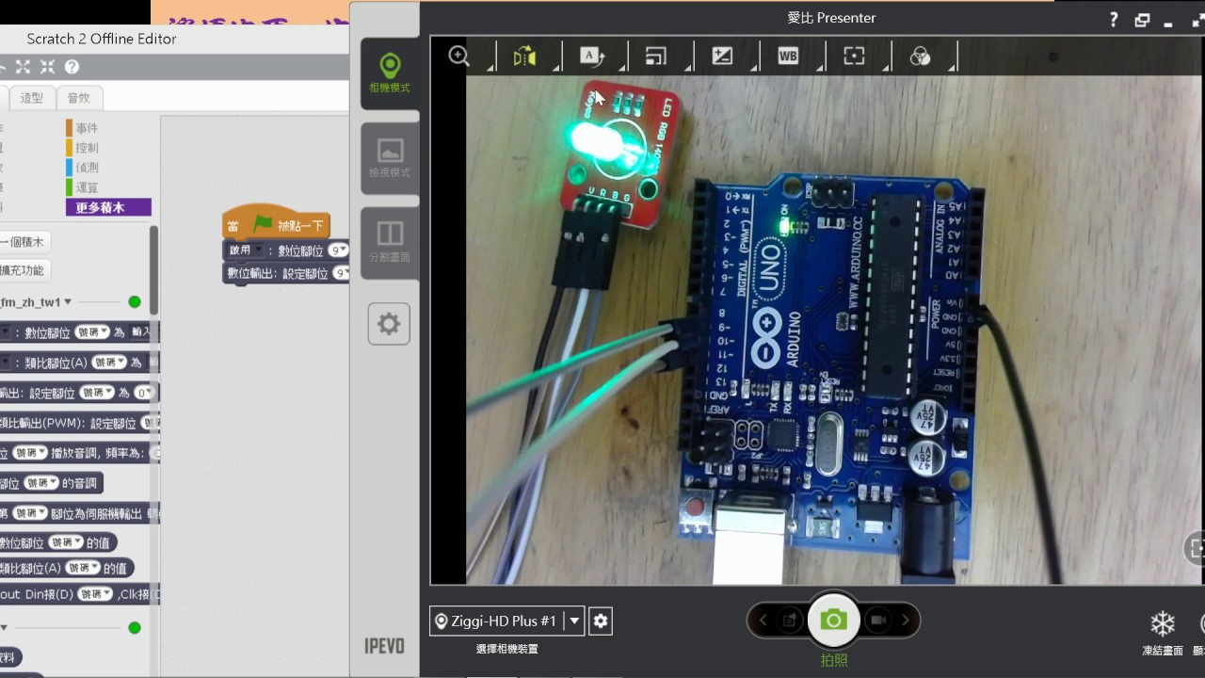Open the WB white balance tool

point(788,56)
